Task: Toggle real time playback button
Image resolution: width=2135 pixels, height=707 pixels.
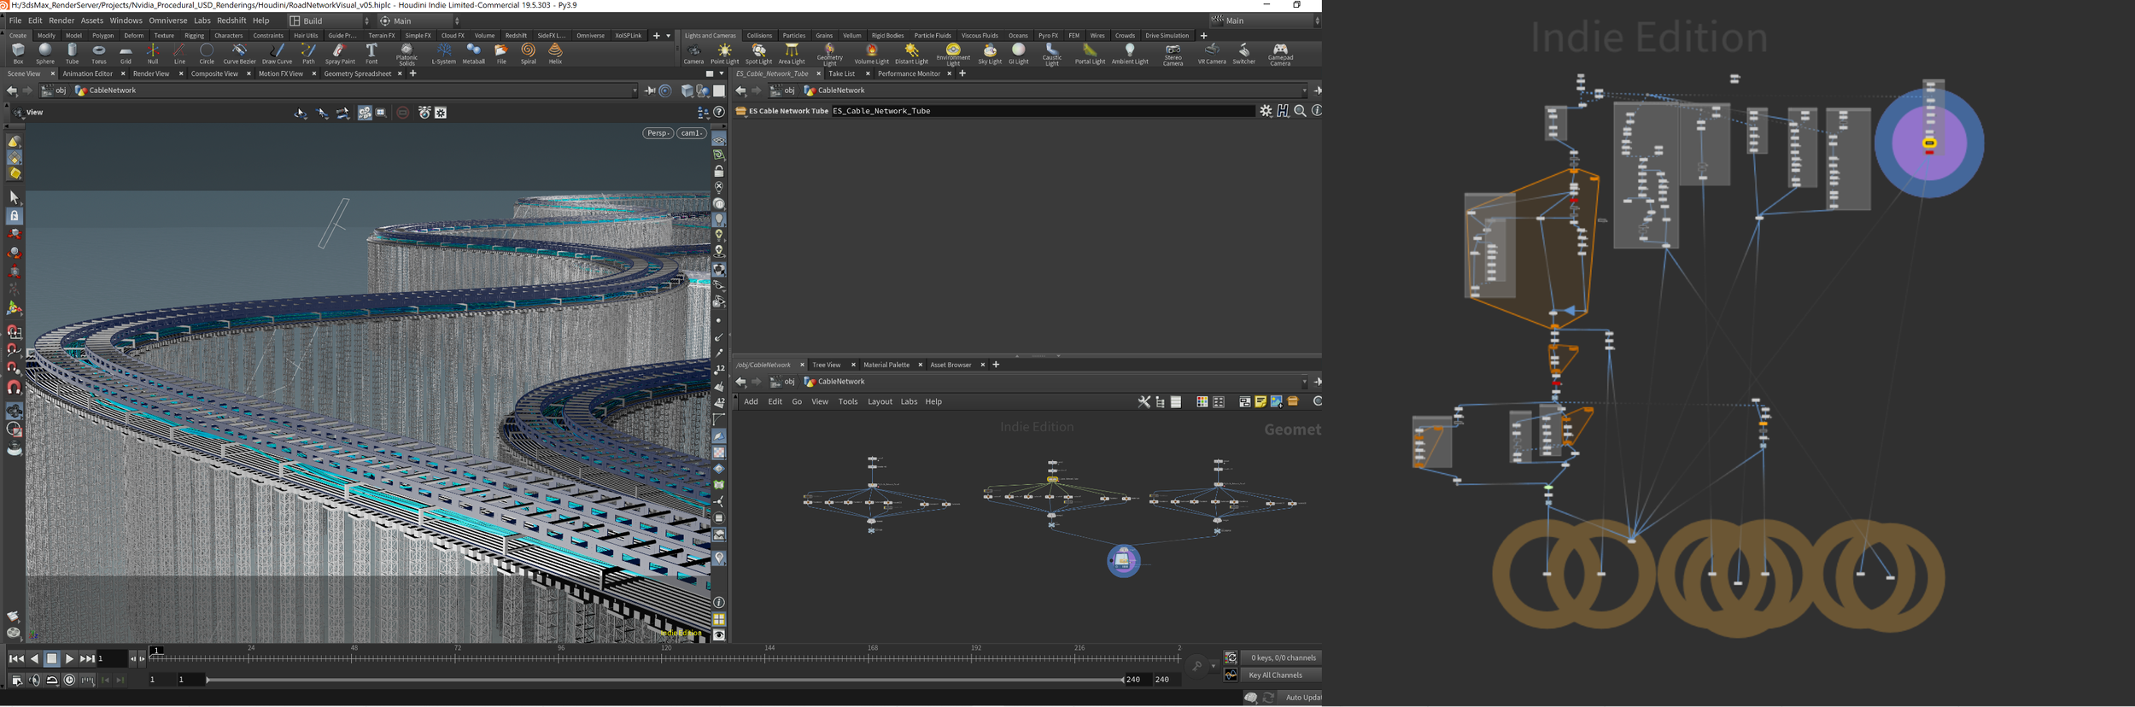Action: pyautogui.click(x=69, y=681)
